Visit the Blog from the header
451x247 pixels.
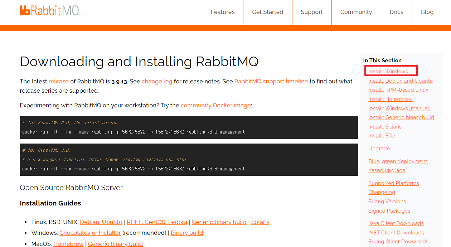(427, 12)
